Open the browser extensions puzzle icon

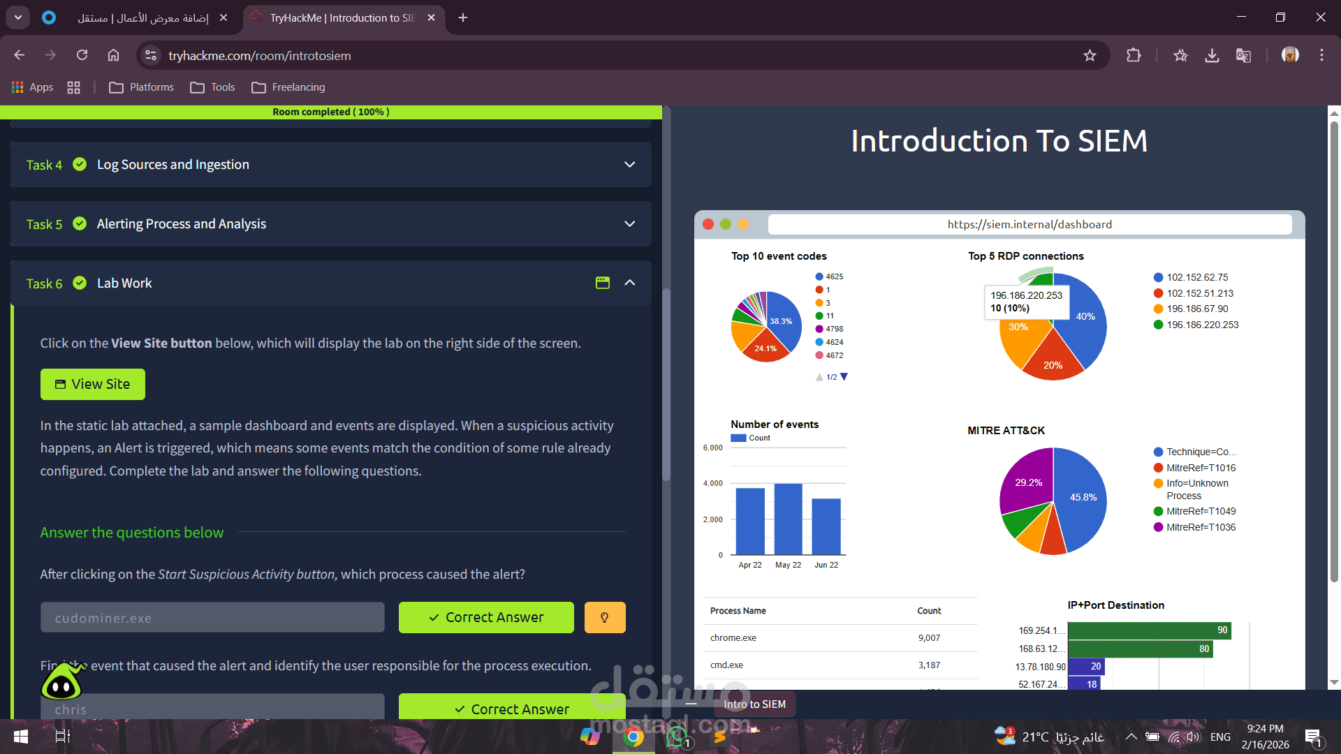pyautogui.click(x=1134, y=56)
